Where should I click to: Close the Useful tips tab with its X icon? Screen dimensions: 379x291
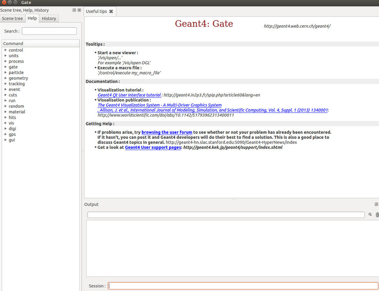tap(111, 11)
